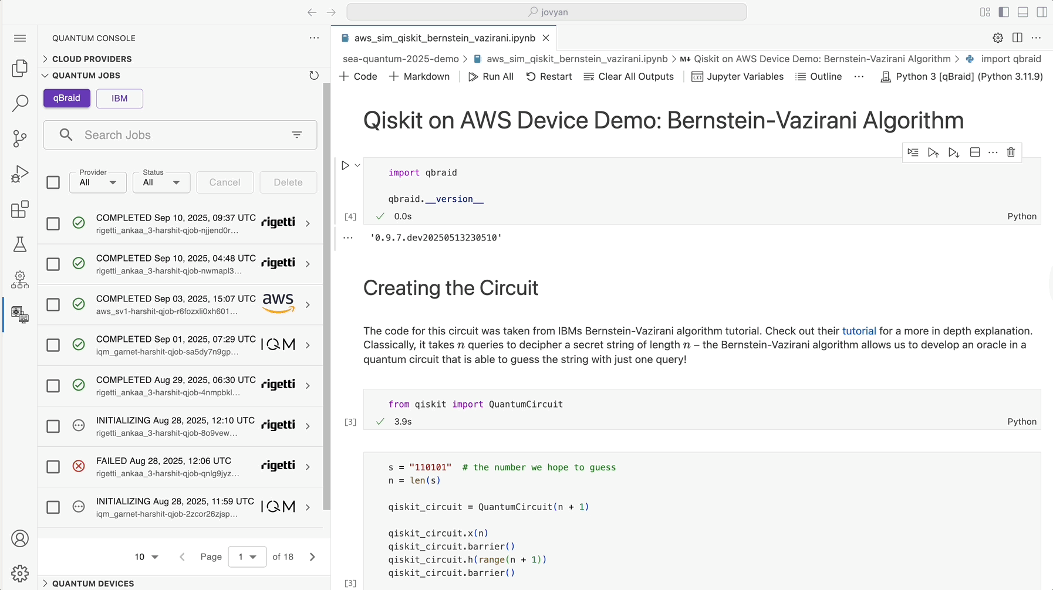Click Outline in notebook toolbar

(x=818, y=76)
